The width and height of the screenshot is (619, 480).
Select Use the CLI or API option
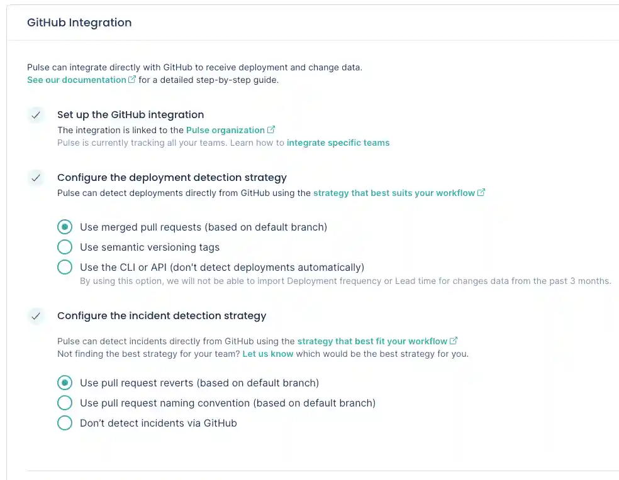point(65,267)
